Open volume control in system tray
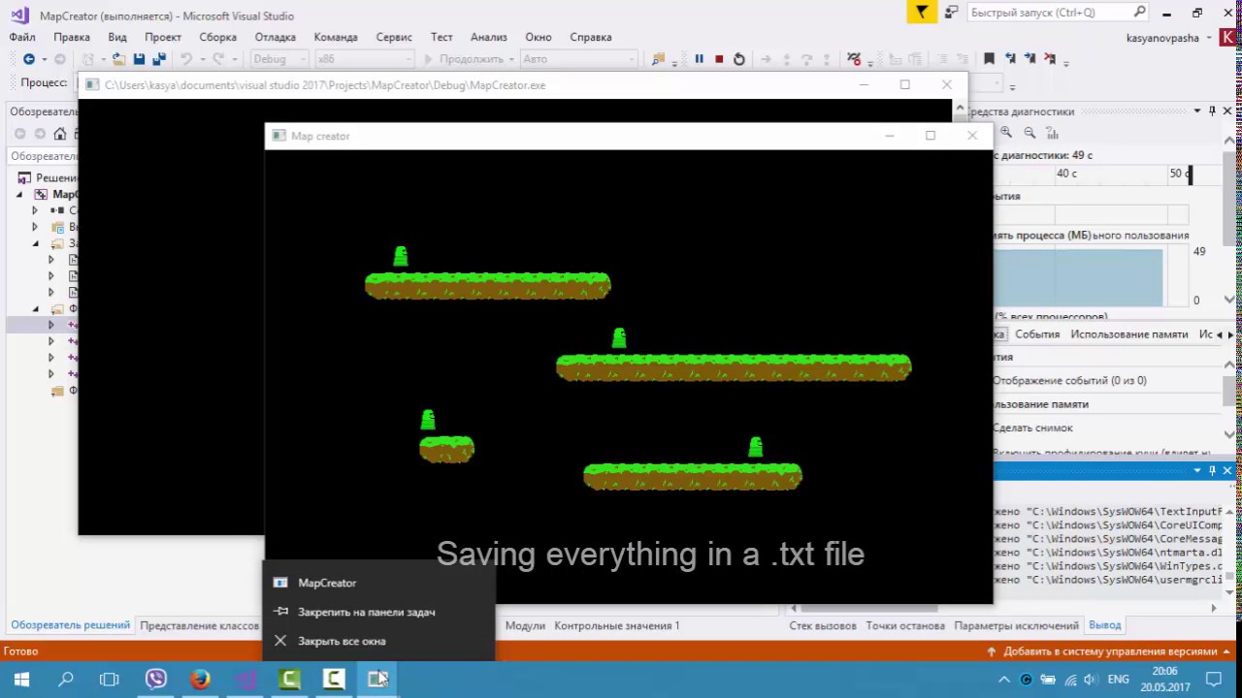1242x698 pixels. click(1091, 680)
